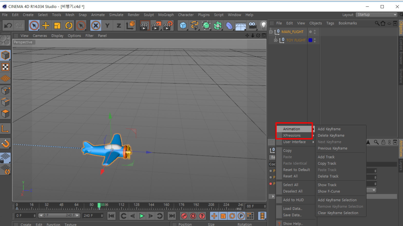Render the active view
403x226 pixels.
coord(145,25)
